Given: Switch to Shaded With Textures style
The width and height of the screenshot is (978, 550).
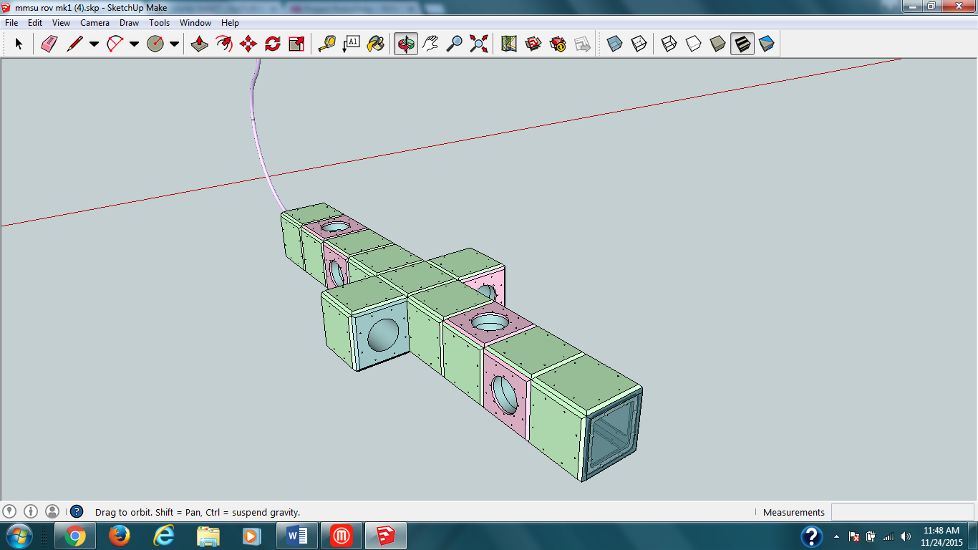Looking at the screenshot, I should [742, 44].
